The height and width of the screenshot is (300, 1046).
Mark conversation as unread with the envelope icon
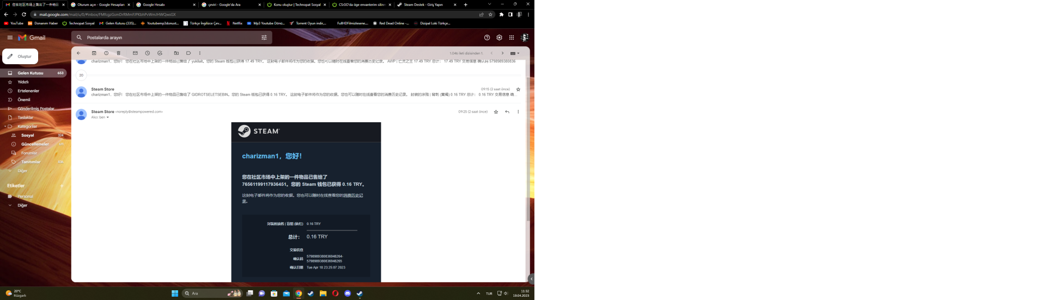tap(135, 53)
